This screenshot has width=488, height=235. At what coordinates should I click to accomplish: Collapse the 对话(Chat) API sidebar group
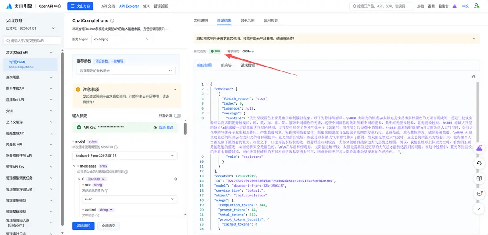pos(31,52)
